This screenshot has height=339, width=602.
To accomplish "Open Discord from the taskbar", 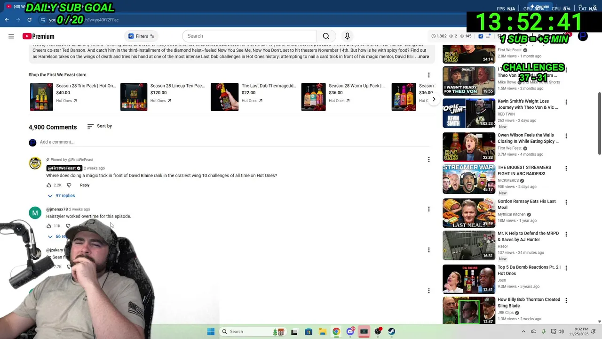I will [350, 331].
